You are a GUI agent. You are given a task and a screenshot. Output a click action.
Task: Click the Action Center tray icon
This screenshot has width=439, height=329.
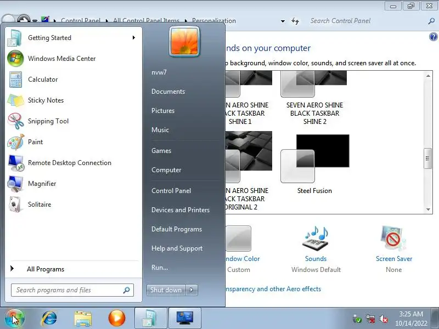[357, 319]
